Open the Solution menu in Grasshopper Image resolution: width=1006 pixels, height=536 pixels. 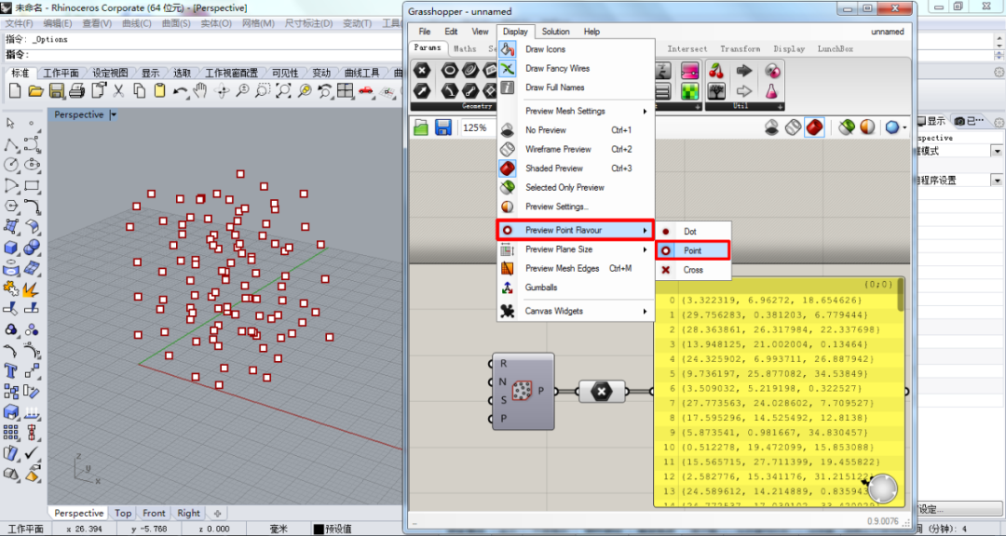pyautogui.click(x=555, y=32)
